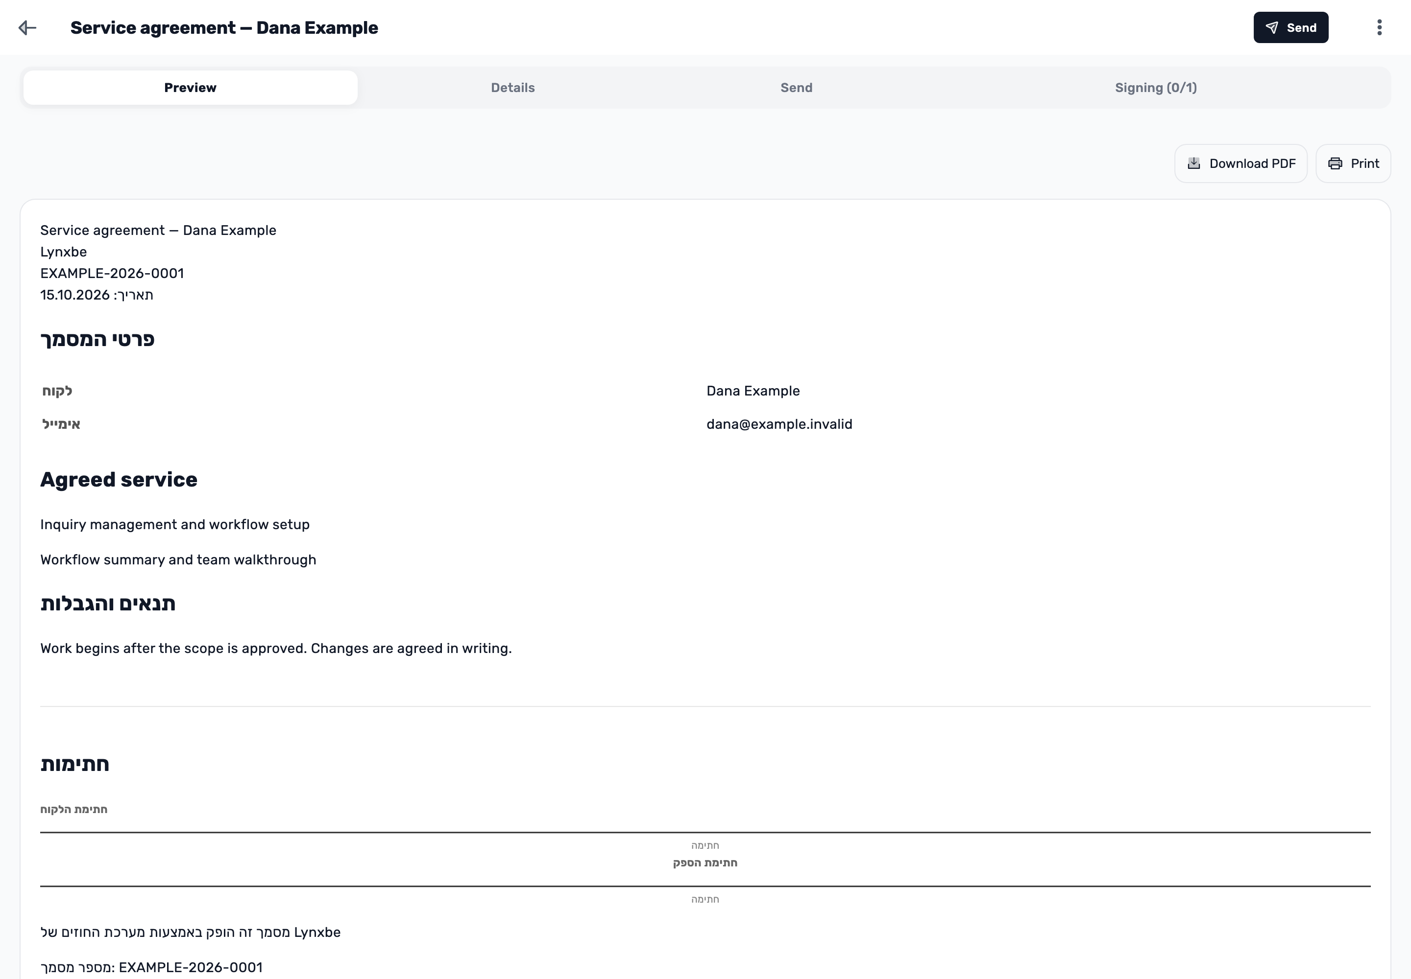Screen dimensions: 1411x979
Task: Click the 'חתימת הספק' supplier signature label
Action: [705, 863]
